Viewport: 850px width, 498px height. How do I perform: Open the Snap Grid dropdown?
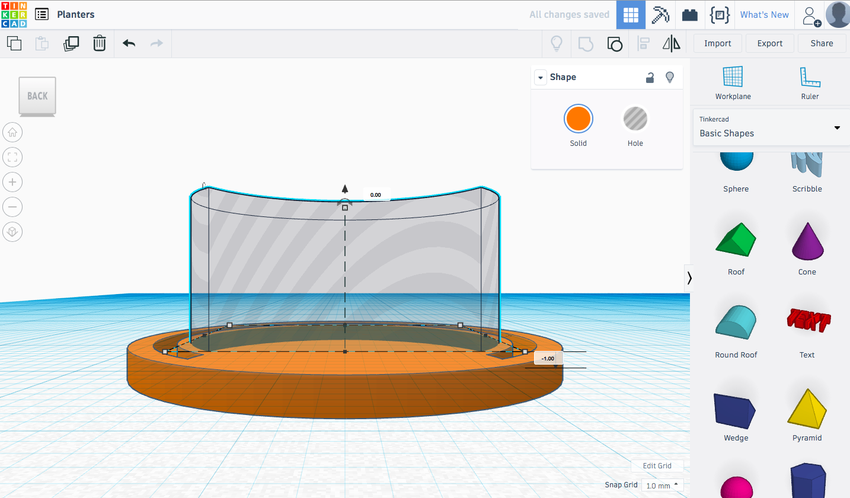coord(662,486)
